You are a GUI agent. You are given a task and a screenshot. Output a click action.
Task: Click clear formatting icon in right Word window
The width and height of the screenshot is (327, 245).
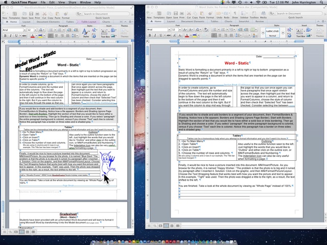tap(206, 30)
